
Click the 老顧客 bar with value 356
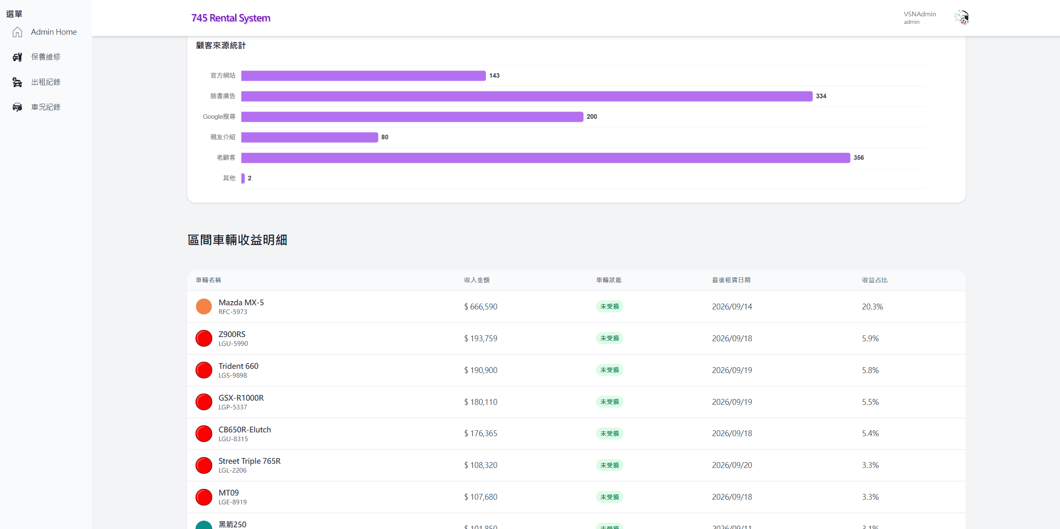click(x=545, y=158)
